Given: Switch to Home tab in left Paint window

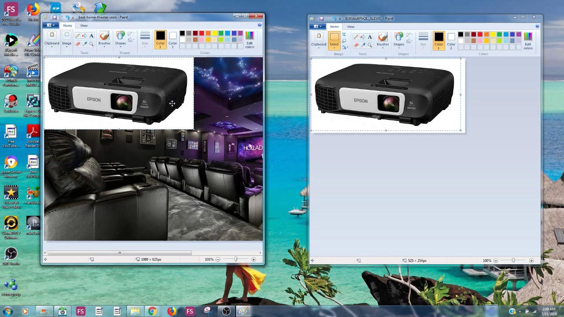Looking at the screenshot, I should pos(67,26).
